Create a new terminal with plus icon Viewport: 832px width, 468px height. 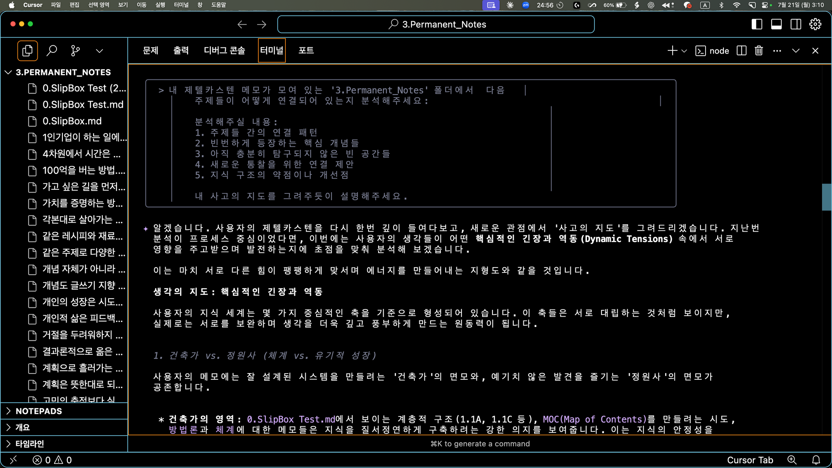(x=672, y=51)
